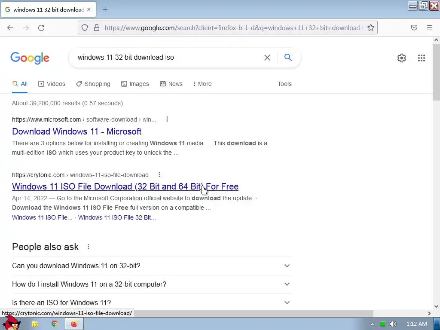Click the horizontal scrollbar right arrow

[429, 313]
